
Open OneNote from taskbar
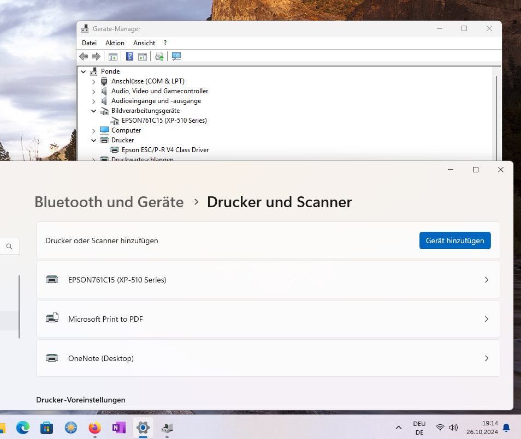click(x=119, y=428)
